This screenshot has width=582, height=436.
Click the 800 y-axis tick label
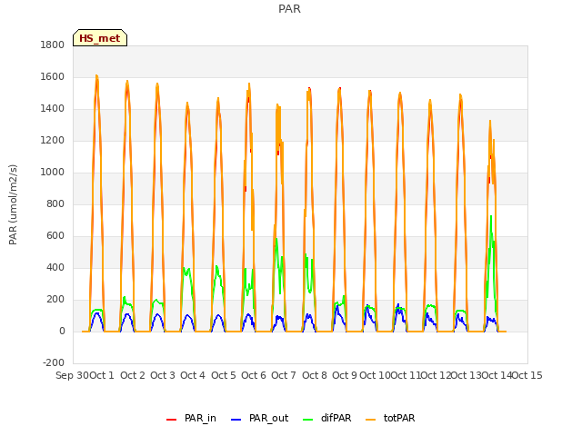tap(55, 203)
